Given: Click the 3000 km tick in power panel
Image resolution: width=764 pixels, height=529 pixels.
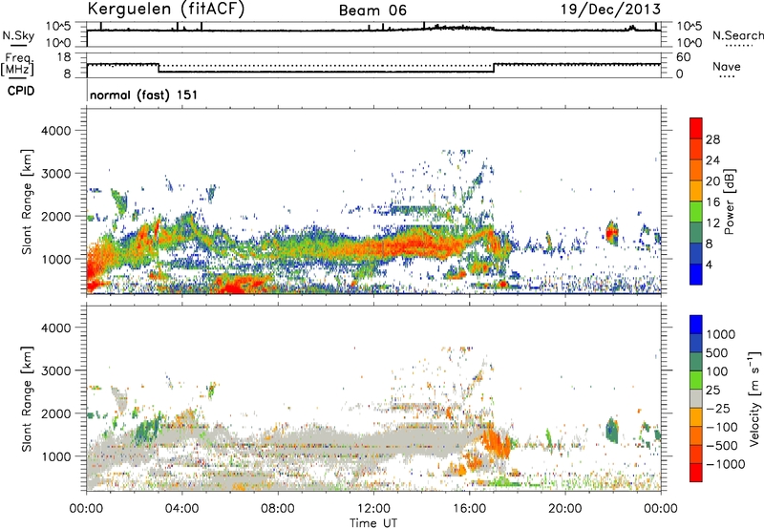Looking at the screenshot, I should point(55,174).
